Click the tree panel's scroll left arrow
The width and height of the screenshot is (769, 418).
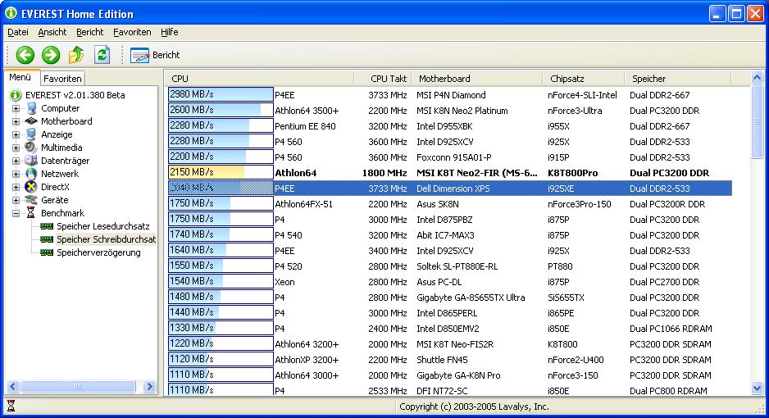[13, 387]
